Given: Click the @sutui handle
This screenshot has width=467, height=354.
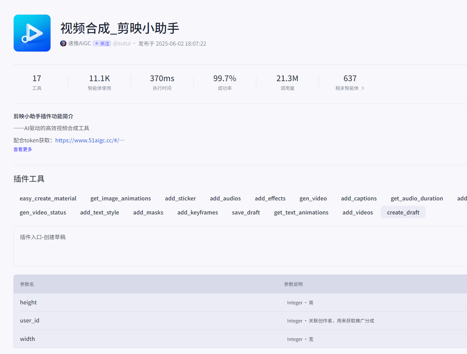Looking at the screenshot, I should click(x=122, y=43).
